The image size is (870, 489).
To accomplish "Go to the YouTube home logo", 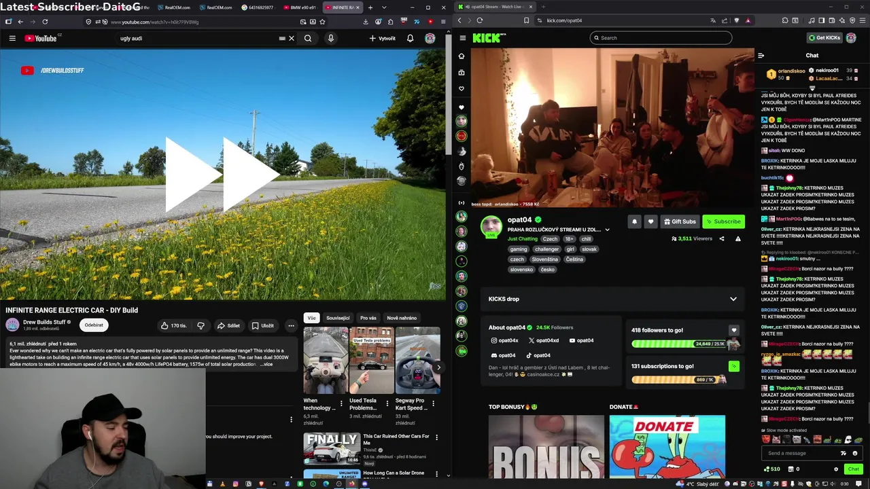I will (x=42, y=38).
